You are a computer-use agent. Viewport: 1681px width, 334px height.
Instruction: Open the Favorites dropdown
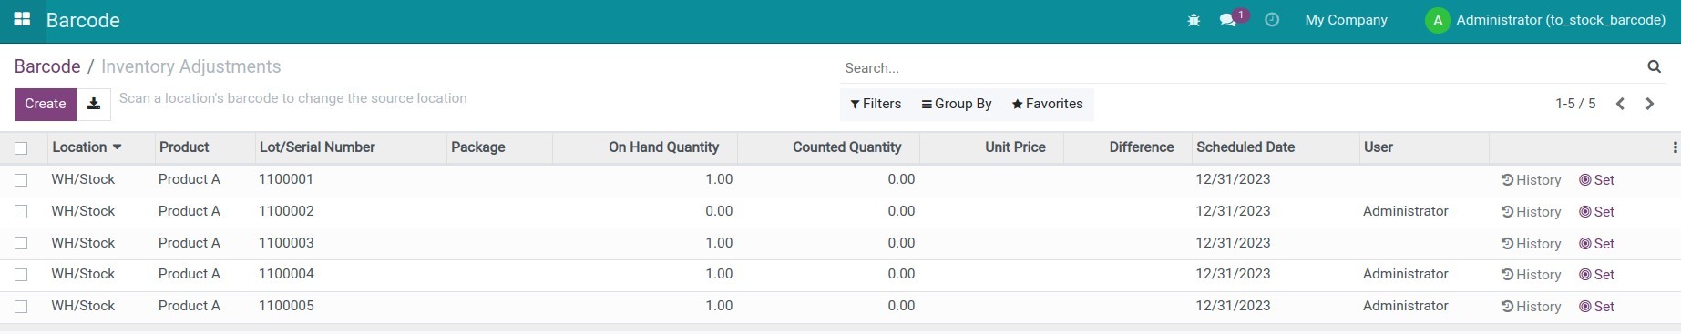[x=1047, y=104]
